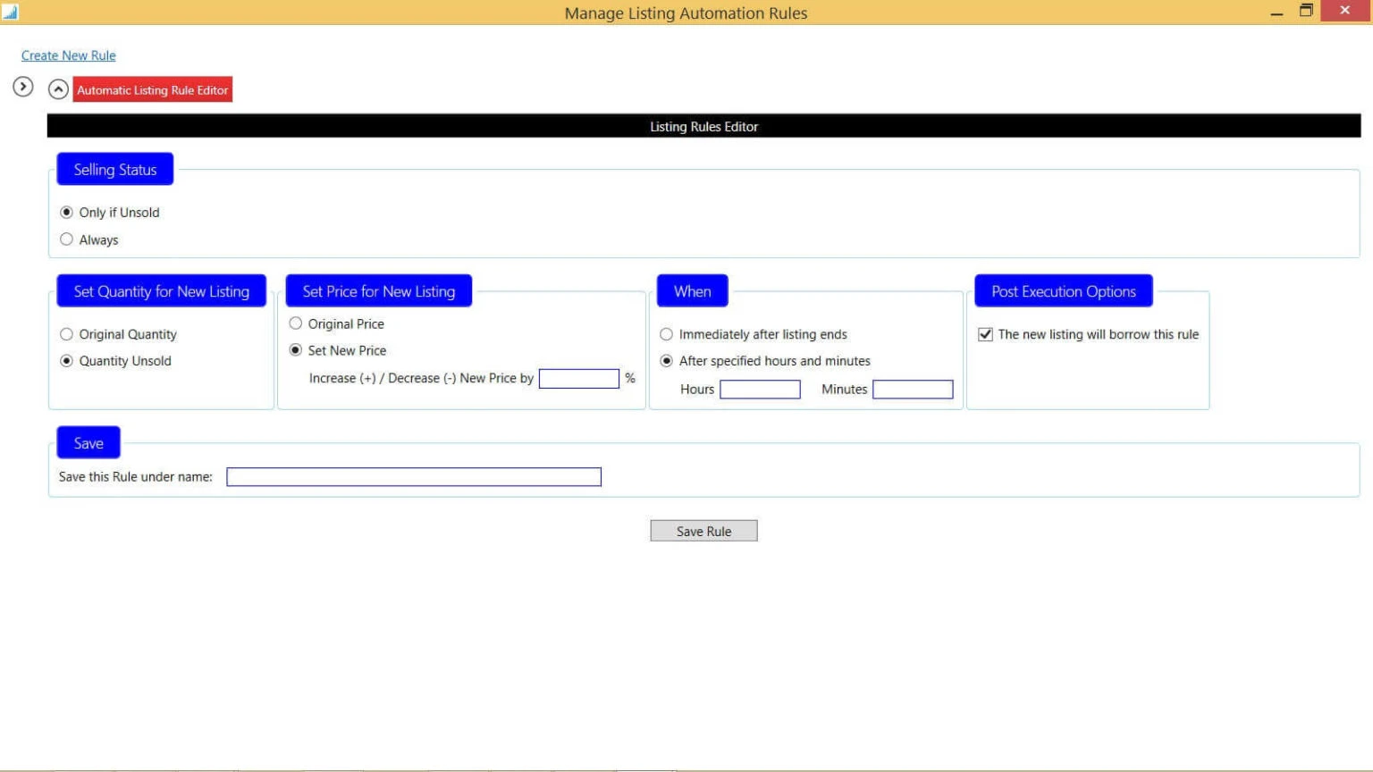Click the Hours input box
Viewport: 1373px width, 772px height.
[760, 389]
